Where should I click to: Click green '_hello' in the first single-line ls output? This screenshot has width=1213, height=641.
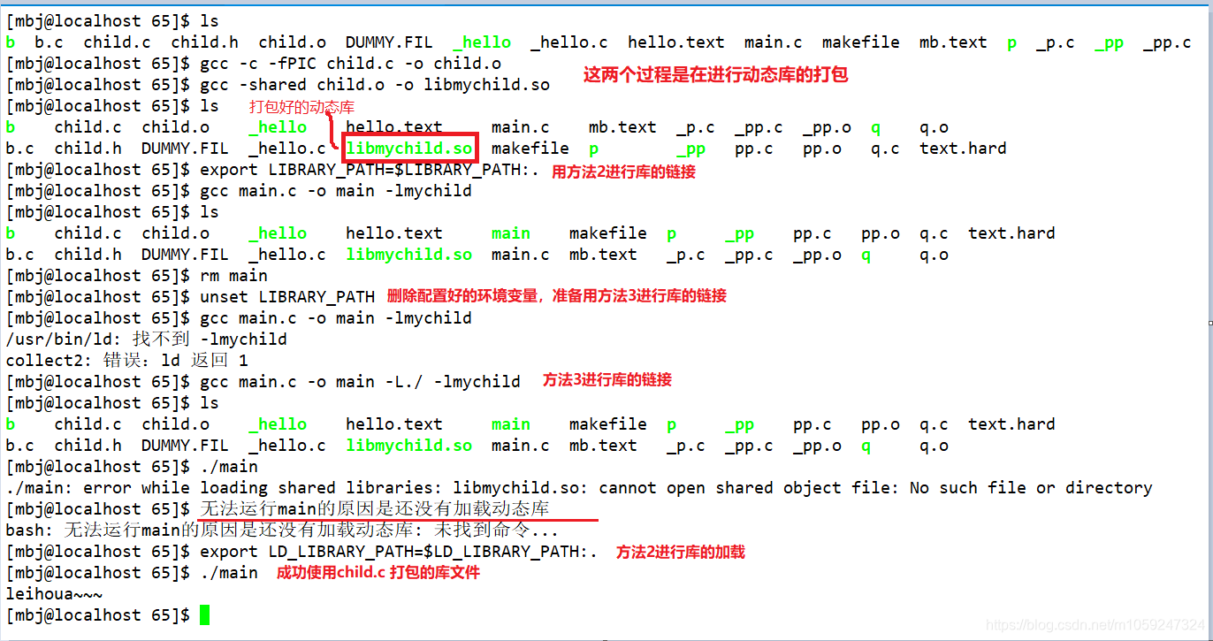[482, 42]
